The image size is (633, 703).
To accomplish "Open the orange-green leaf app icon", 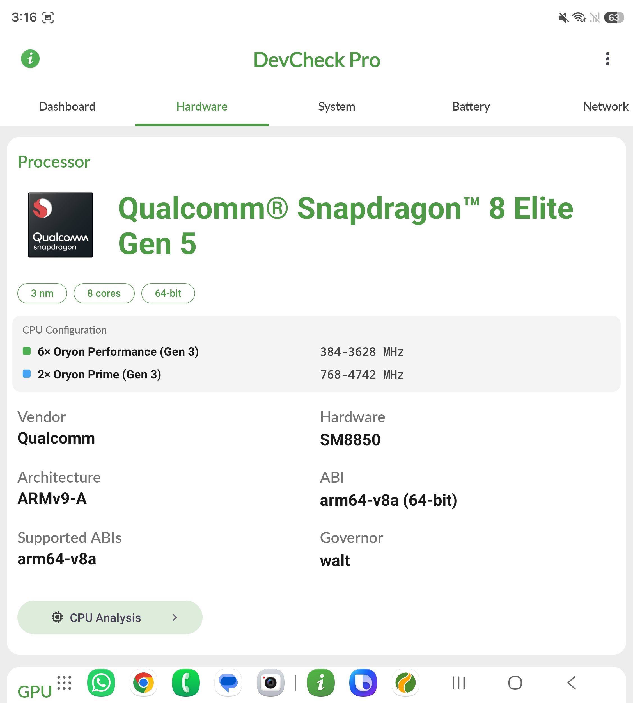I will [x=405, y=683].
